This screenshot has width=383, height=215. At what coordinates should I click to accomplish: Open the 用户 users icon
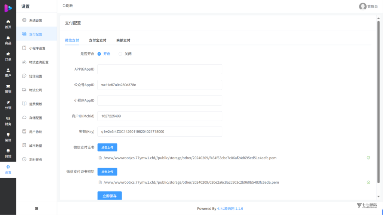[8, 70]
